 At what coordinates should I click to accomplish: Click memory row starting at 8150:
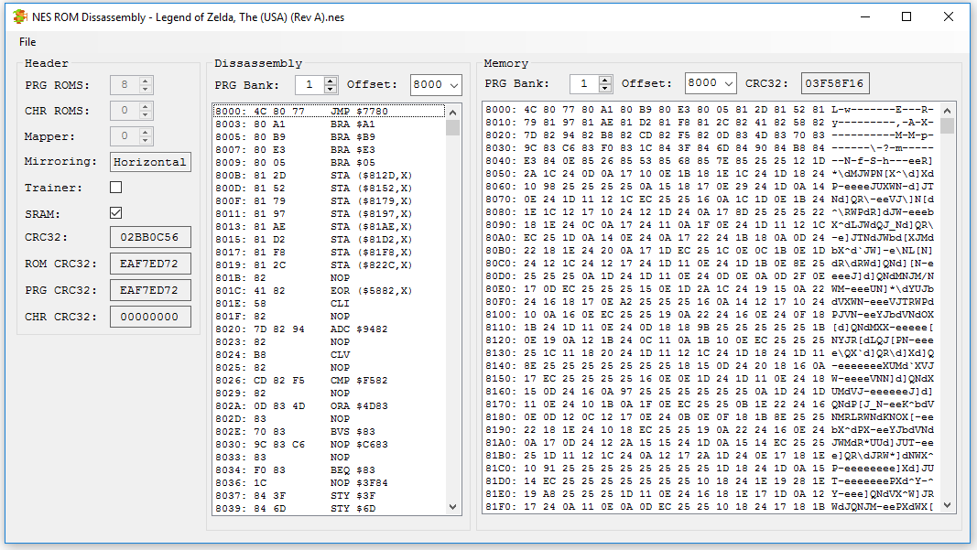710,379
